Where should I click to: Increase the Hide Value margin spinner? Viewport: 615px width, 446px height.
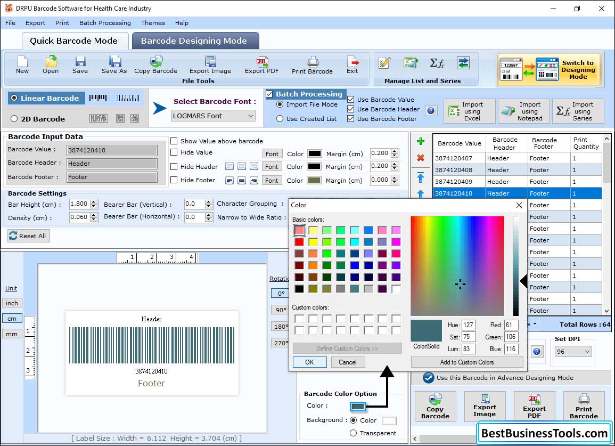[x=395, y=151]
